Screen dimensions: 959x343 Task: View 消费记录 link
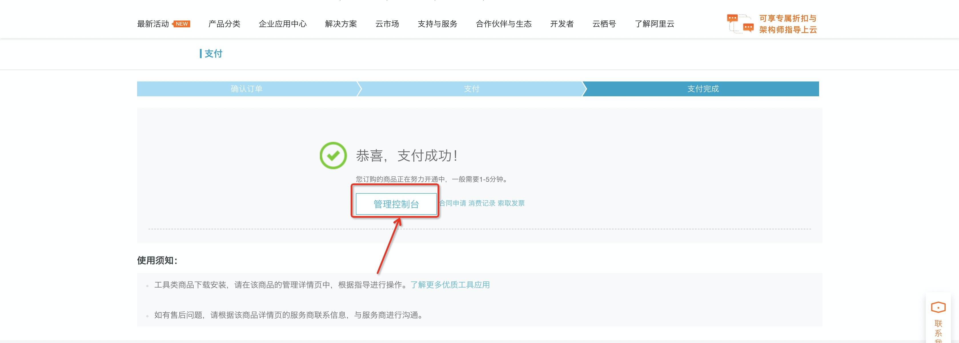click(482, 203)
